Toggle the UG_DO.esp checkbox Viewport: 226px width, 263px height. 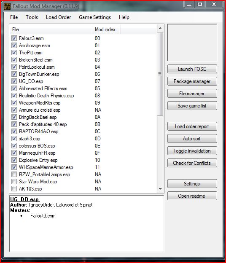(x=14, y=81)
